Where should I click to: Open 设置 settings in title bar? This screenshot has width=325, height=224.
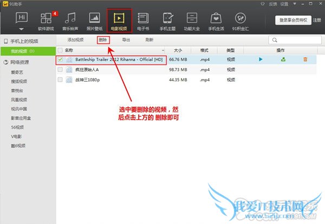point(284,4)
